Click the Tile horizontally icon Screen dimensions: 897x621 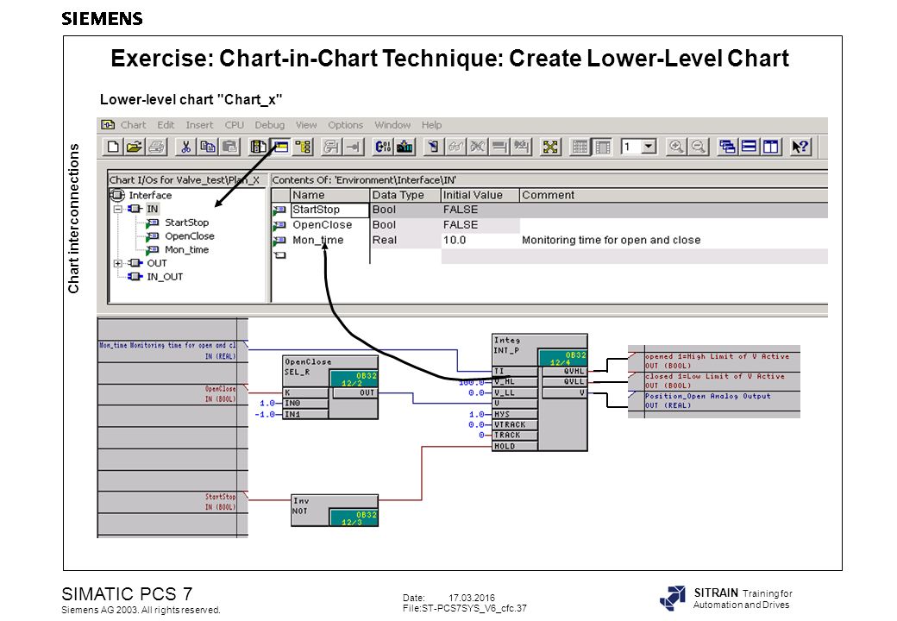749,147
